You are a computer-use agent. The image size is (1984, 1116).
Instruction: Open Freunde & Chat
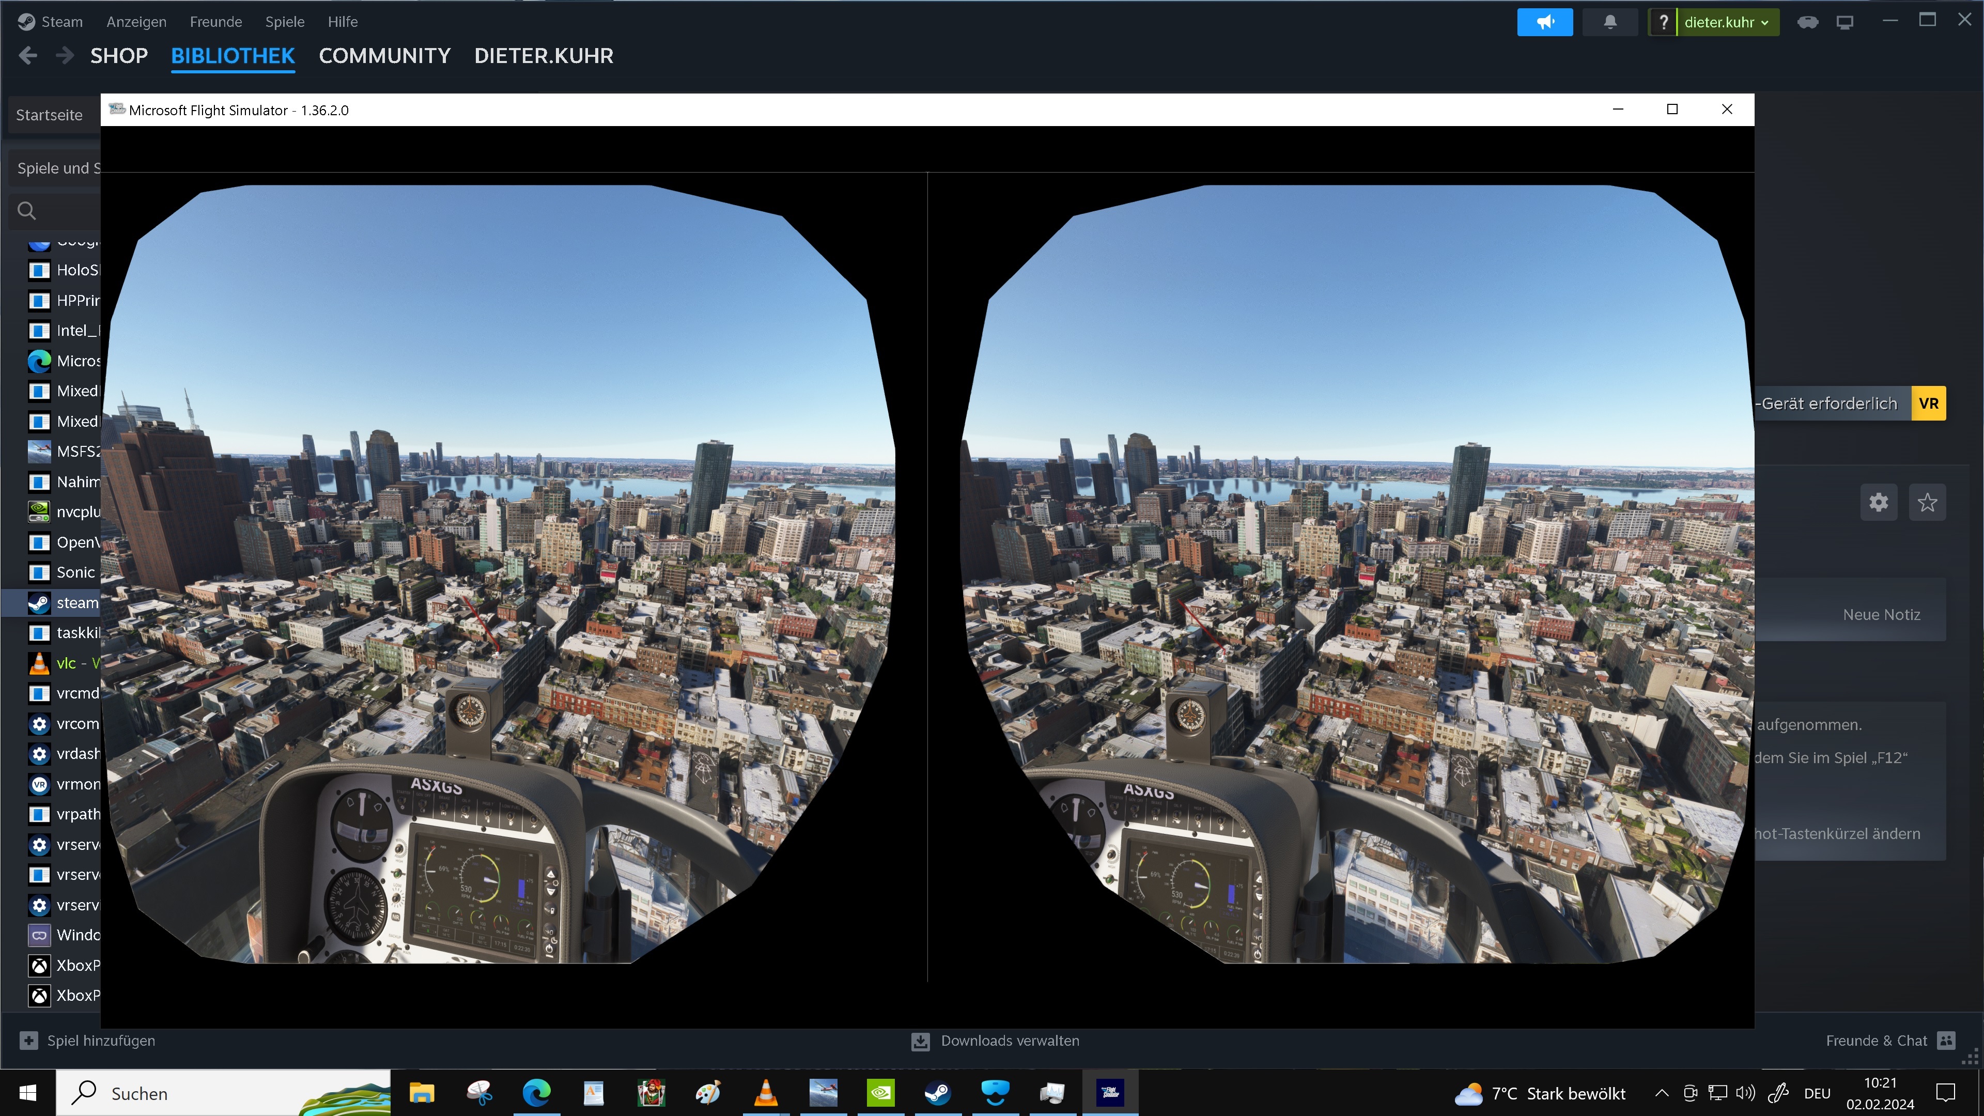(x=1891, y=1041)
